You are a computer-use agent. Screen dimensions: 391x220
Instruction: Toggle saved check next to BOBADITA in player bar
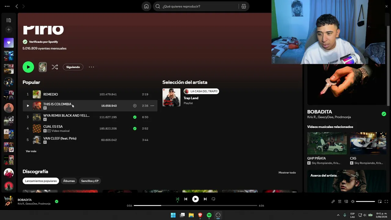point(57,201)
